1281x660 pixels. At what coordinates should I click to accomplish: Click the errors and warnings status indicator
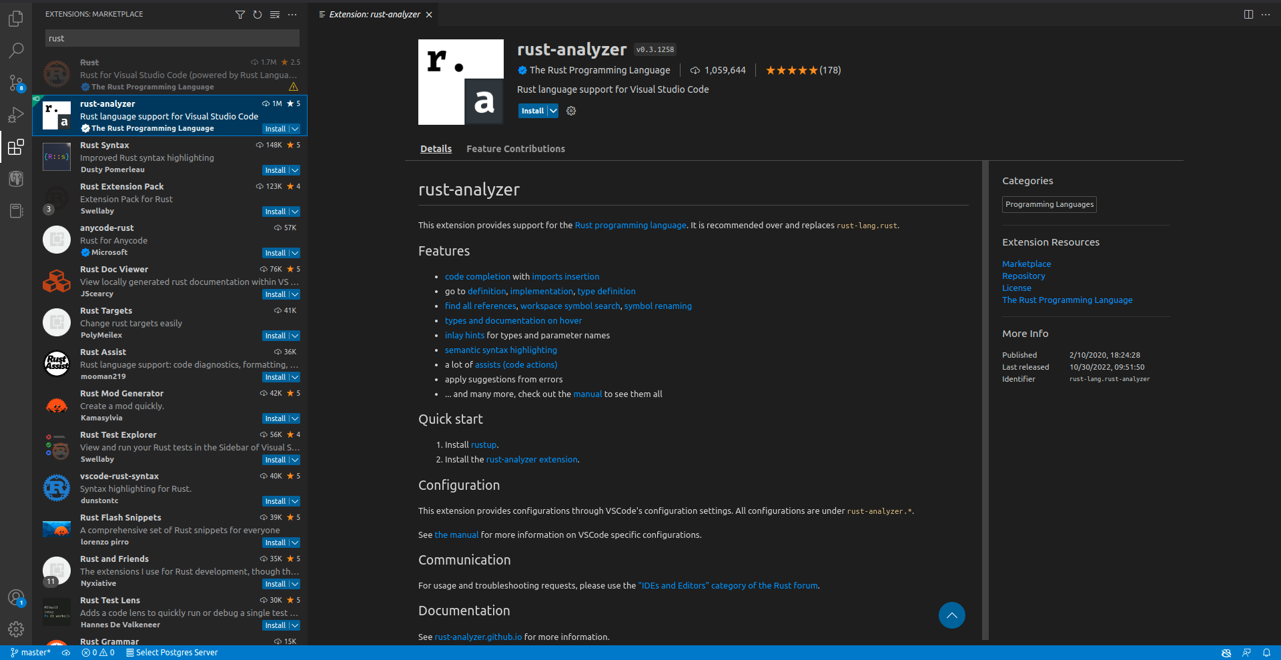point(98,653)
